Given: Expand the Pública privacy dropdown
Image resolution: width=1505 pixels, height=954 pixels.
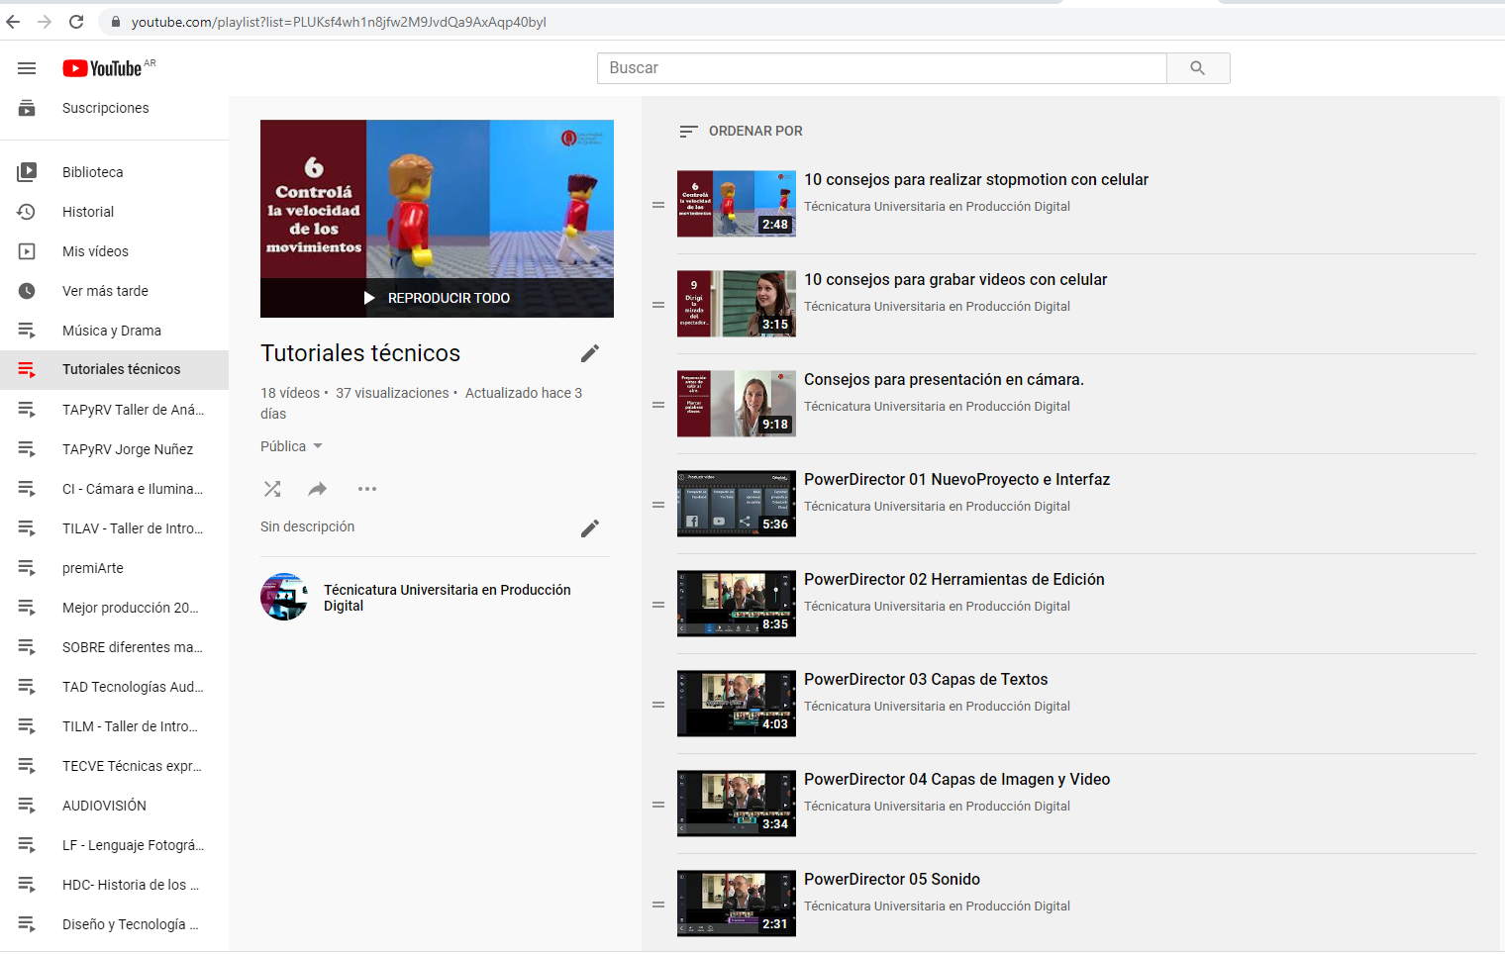Looking at the screenshot, I should pyautogui.click(x=292, y=446).
